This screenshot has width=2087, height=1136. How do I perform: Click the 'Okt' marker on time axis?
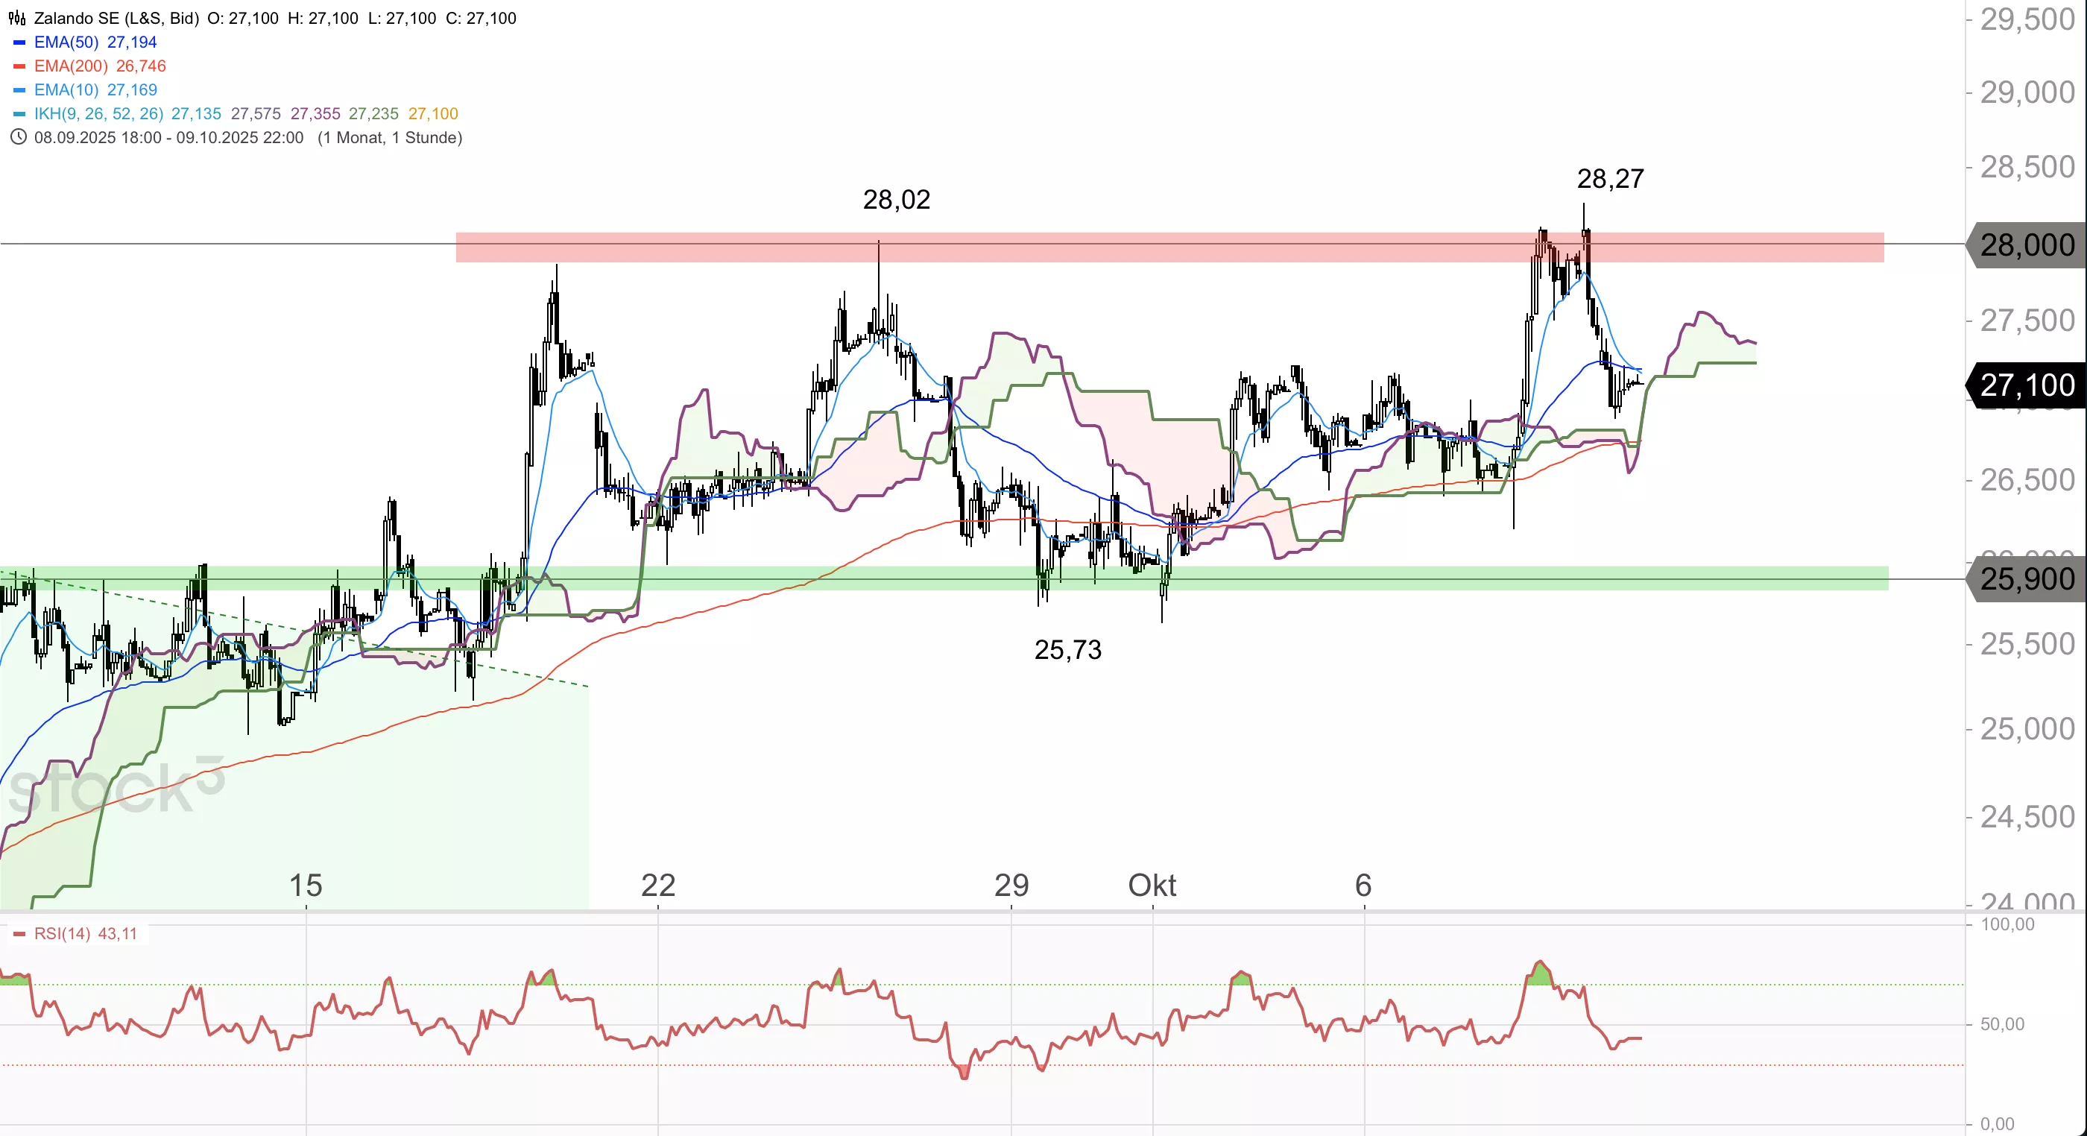tap(1152, 885)
